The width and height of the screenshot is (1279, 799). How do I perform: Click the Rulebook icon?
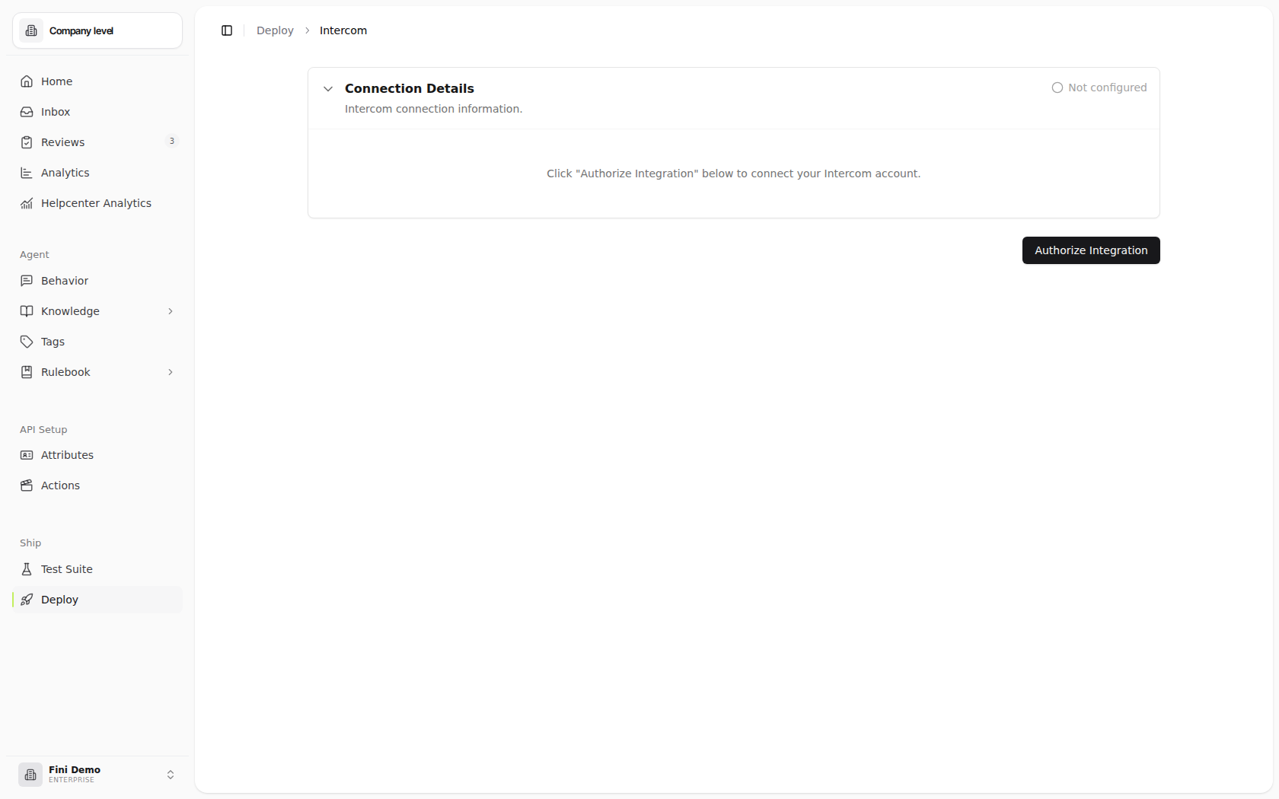click(x=27, y=372)
